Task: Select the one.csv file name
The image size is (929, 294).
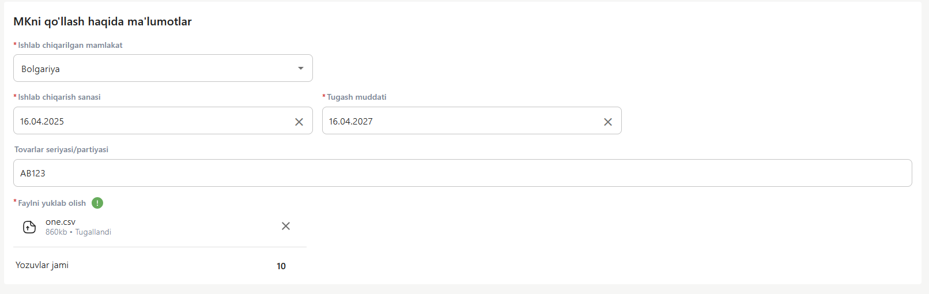Action: click(61, 222)
